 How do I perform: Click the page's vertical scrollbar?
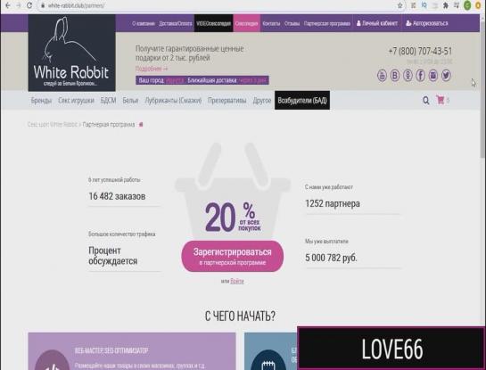click(x=482, y=93)
